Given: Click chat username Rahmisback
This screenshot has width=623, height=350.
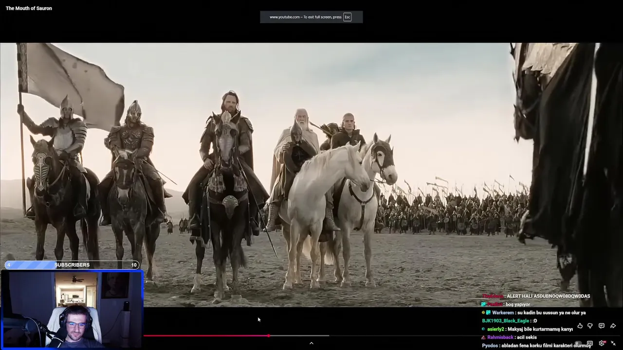Looking at the screenshot, I should pos(500,337).
